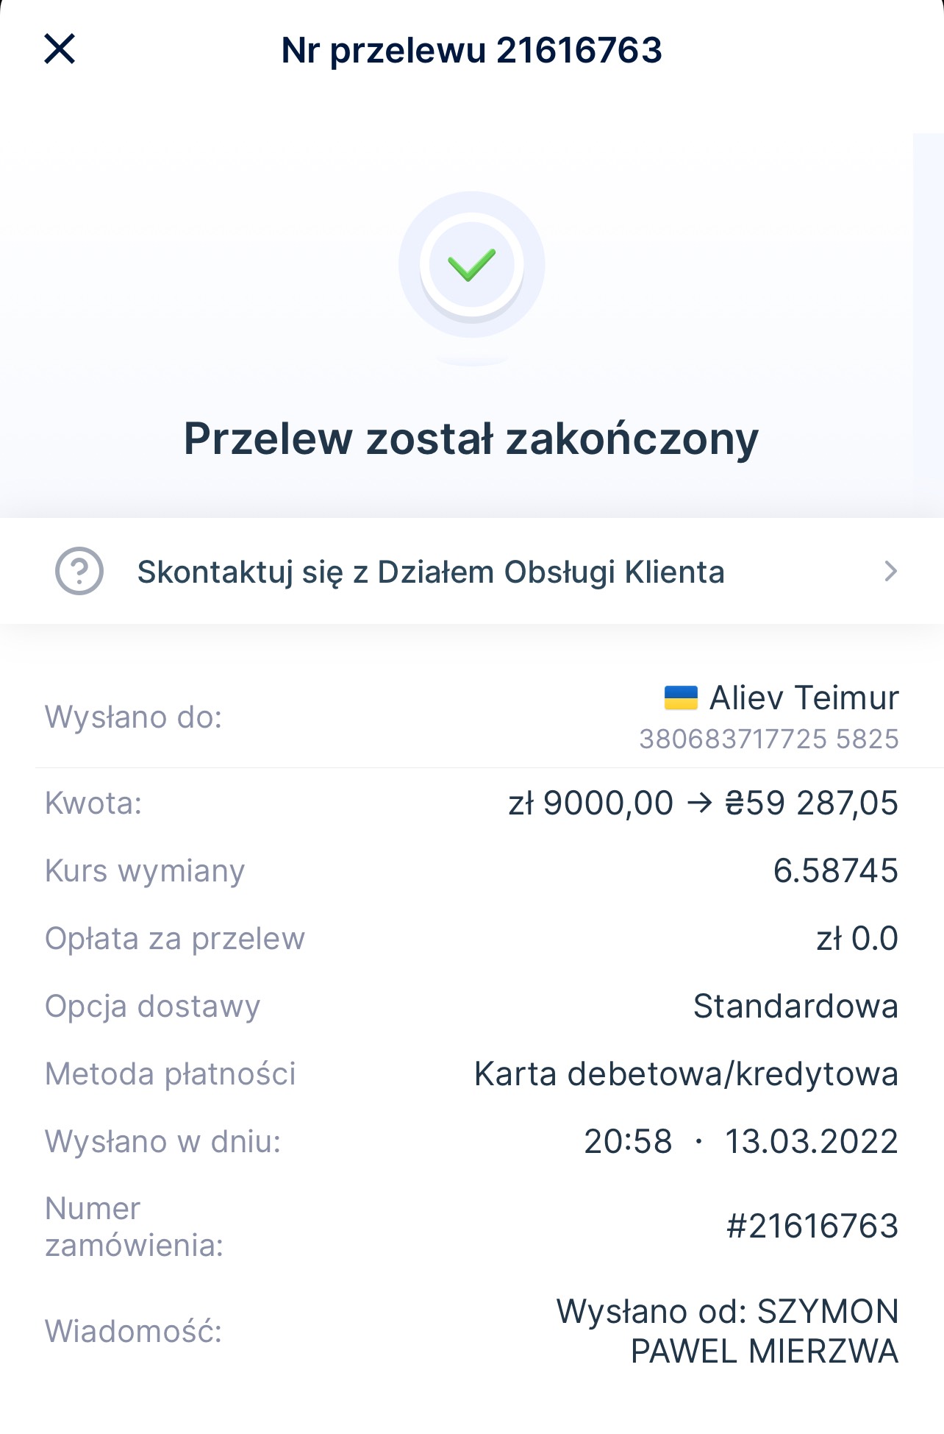Tap the Przelew został zakończony heading
944x1434 pixels.
tap(471, 439)
